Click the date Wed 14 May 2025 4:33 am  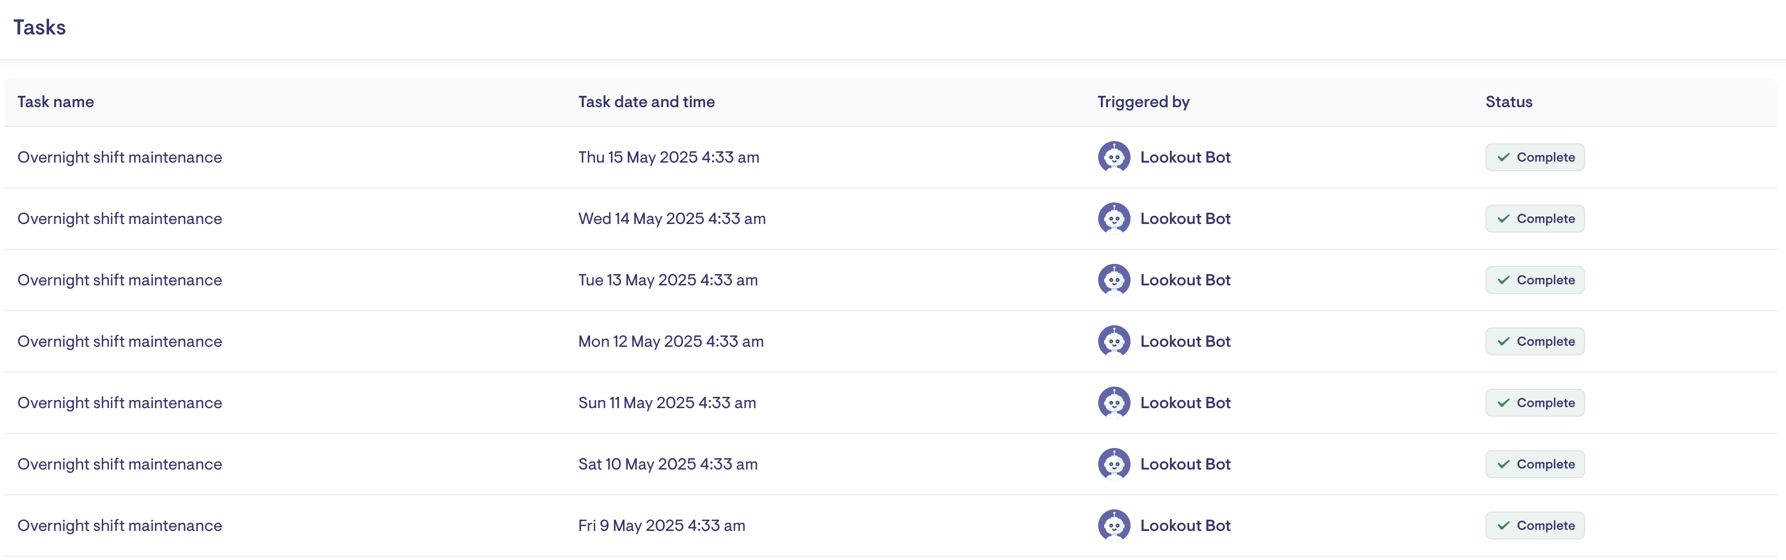[x=672, y=219]
